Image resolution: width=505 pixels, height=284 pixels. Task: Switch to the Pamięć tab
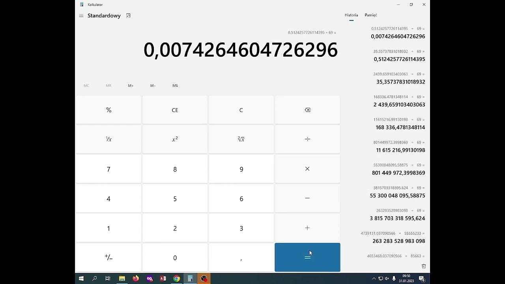coord(371,15)
